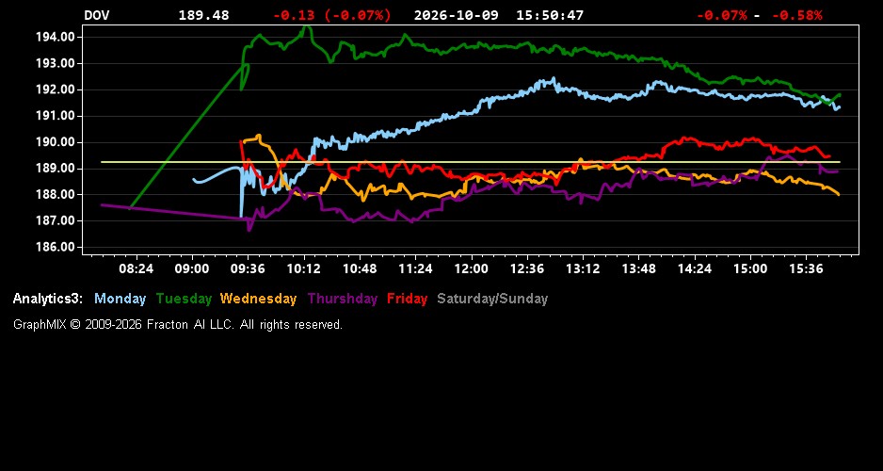Click the 15:00 time axis label
The image size is (883, 471).
[750, 268]
